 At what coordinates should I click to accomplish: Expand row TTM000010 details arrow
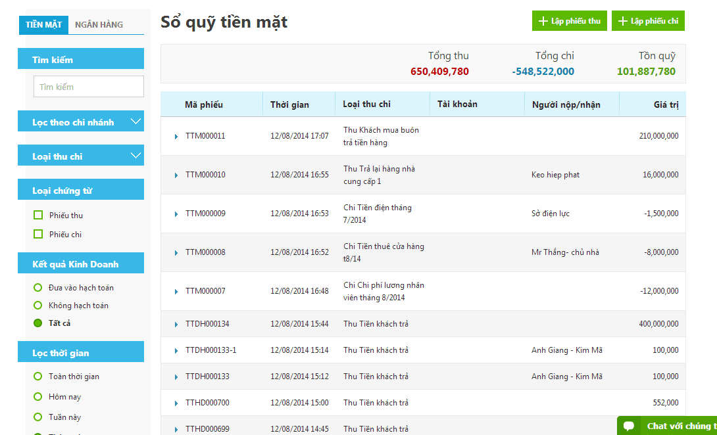(176, 175)
